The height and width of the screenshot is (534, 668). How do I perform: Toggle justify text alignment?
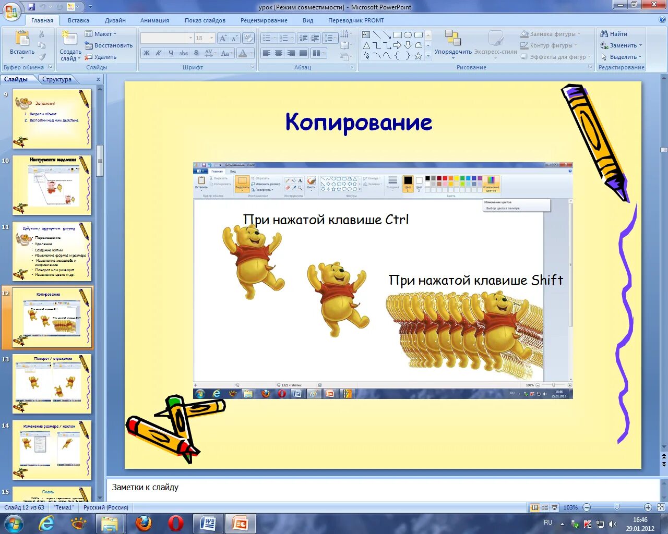(x=303, y=53)
